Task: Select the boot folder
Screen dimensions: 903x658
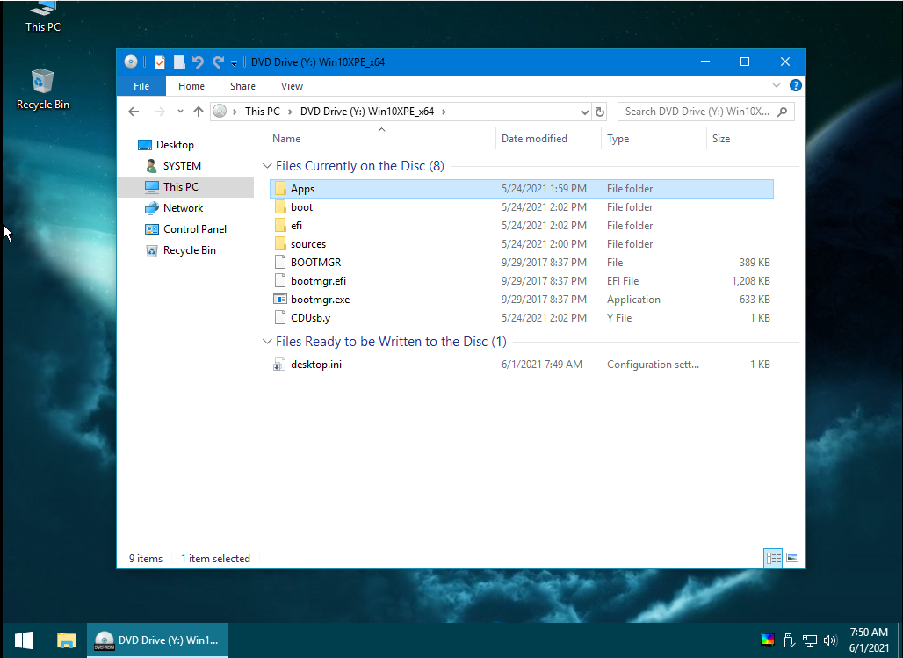Action: [521, 206]
